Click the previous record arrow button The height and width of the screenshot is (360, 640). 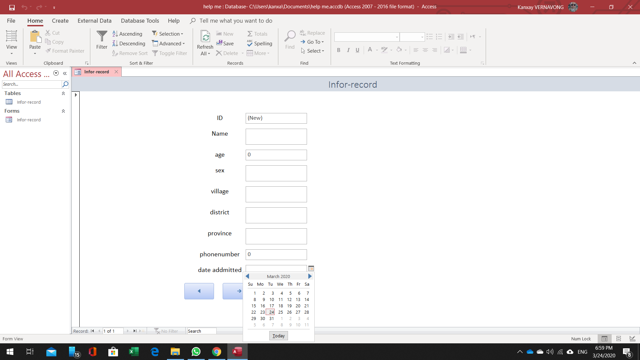coord(199,291)
